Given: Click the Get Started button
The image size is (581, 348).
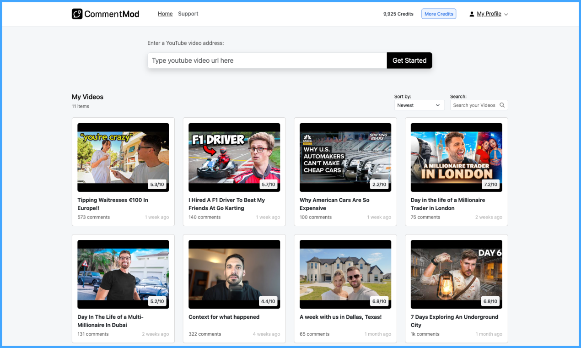Looking at the screenshot, I should [x=409, y=60].
